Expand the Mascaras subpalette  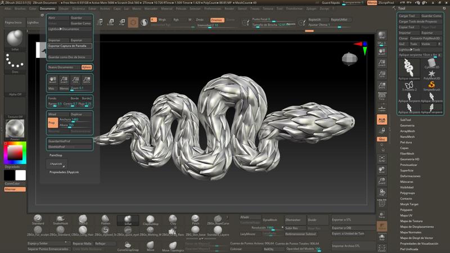407,182
